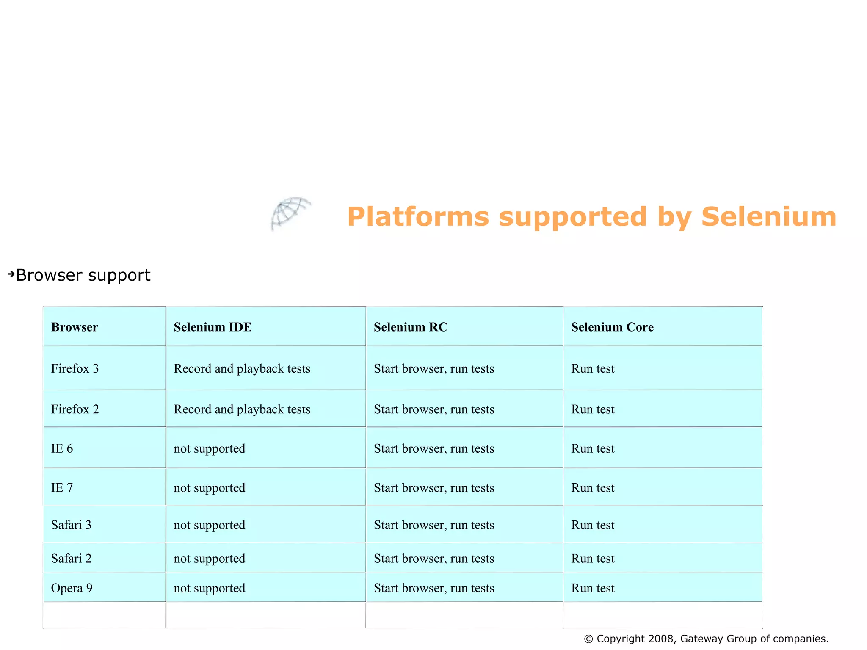The image size is (867, 650).
Task: Click 'not supported' in the IE 6 row
Action: (210, 449)
